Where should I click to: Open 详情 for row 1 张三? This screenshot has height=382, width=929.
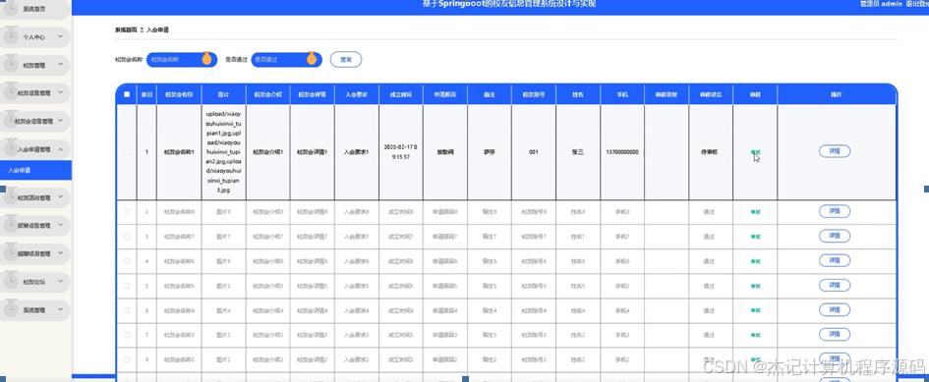click(x=835, y=151)
